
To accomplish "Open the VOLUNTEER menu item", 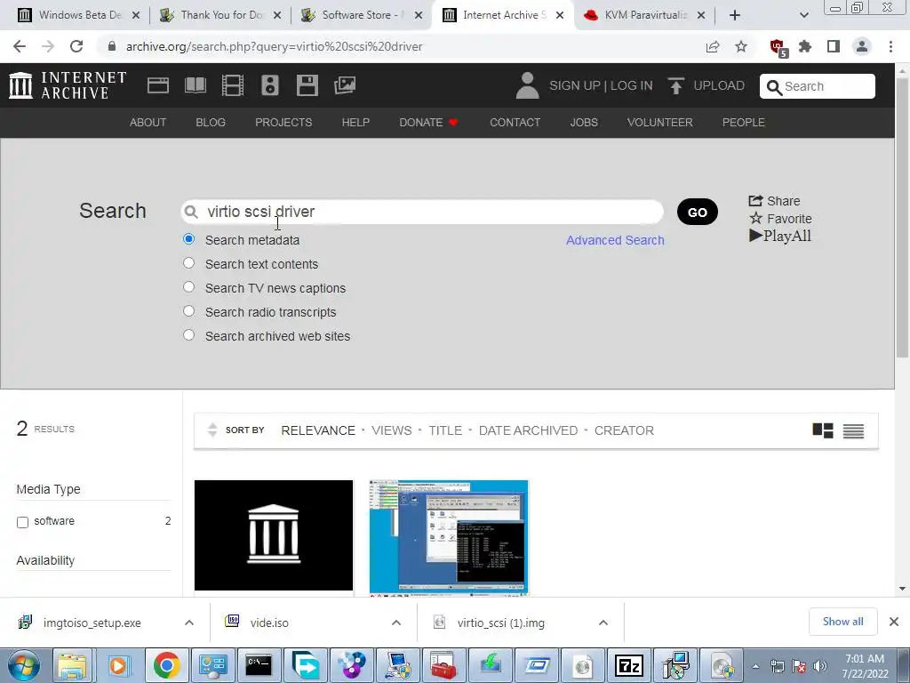I will pos(660,123).
